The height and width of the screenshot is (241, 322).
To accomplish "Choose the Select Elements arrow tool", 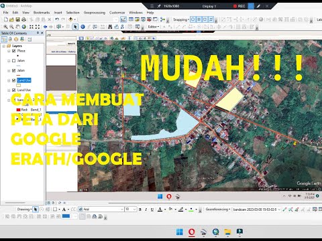I will (x=75, y=27).
